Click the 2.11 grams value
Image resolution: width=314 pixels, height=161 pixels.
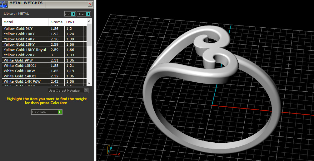54,60
